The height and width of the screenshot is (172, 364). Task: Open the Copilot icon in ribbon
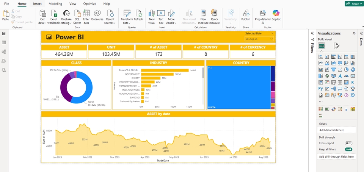276,13
